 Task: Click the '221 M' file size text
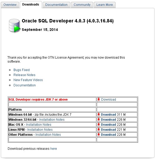point(121,130)
